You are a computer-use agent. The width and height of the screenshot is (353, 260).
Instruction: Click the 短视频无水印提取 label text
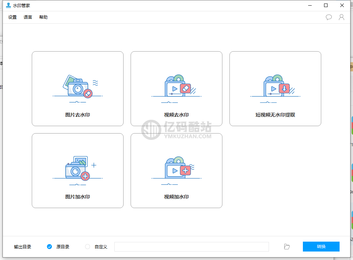pyautogui.click(x=275, y=115)
